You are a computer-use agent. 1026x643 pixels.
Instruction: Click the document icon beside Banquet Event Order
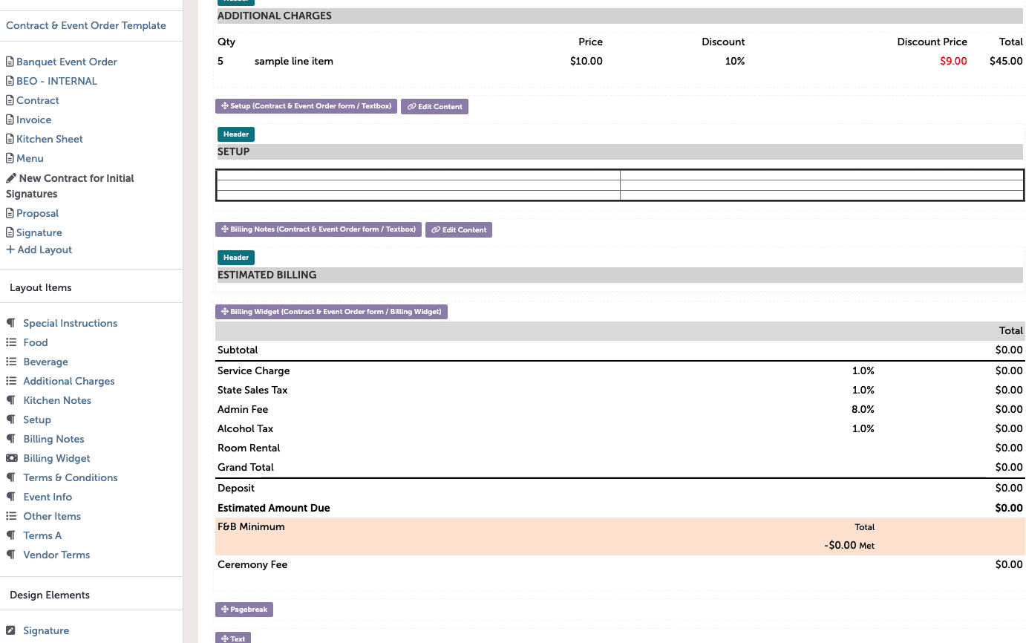pos(9,62)
